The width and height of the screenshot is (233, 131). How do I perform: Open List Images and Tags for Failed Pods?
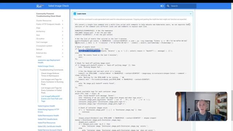pyautogui.click(x=51, y=90)
